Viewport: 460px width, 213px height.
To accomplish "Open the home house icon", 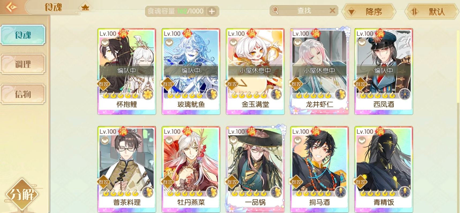I will coord(85,7).
